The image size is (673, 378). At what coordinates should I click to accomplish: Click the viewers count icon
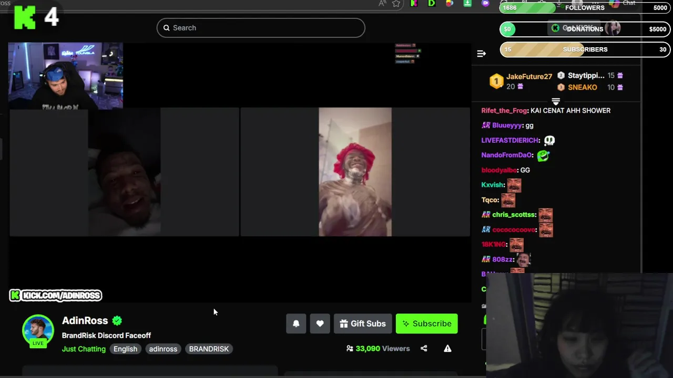(x=350, y=348)
